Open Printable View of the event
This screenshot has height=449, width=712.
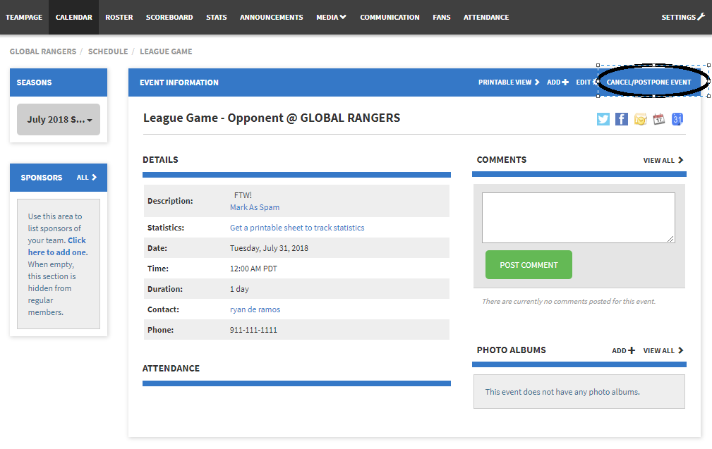(x=508, y=82)
